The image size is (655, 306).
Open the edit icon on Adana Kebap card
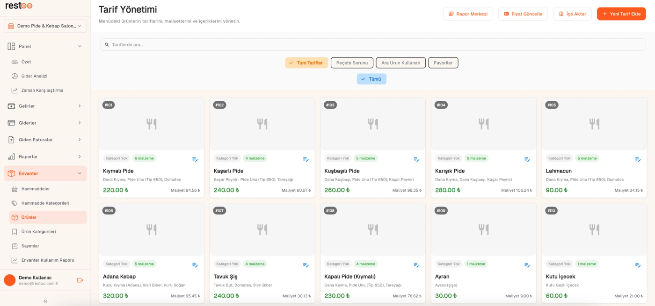[x=195, y=265]
